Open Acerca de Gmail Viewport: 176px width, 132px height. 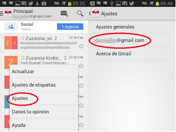132,54
